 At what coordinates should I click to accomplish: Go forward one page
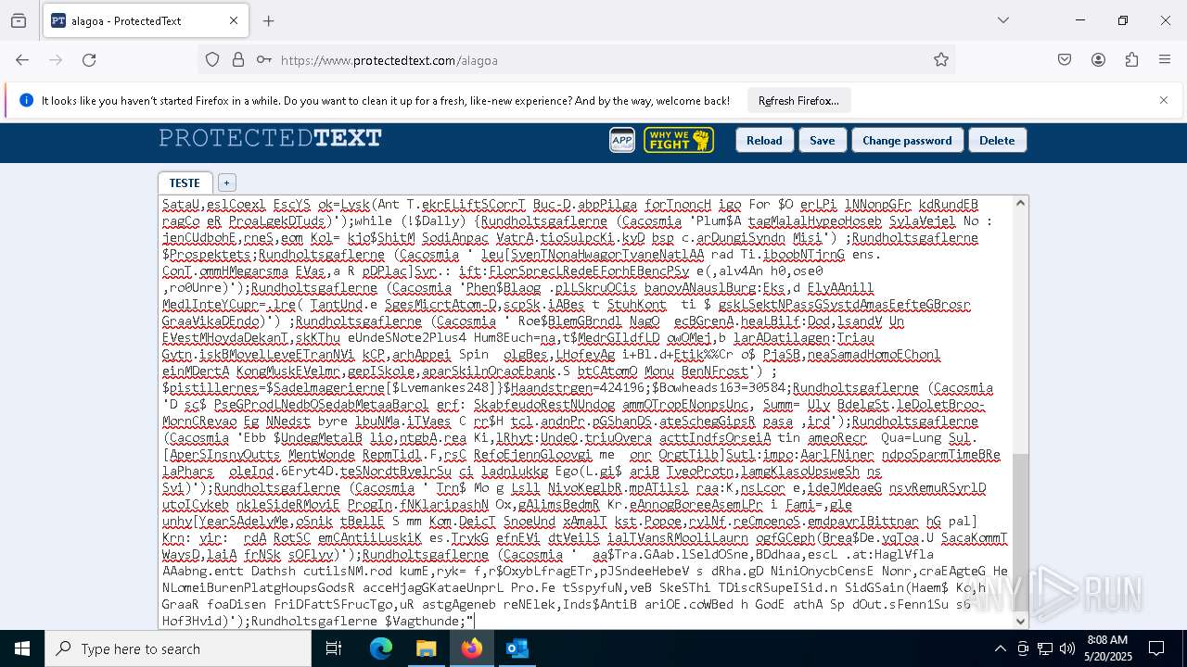pyautogui.click(x=56, y=60)
